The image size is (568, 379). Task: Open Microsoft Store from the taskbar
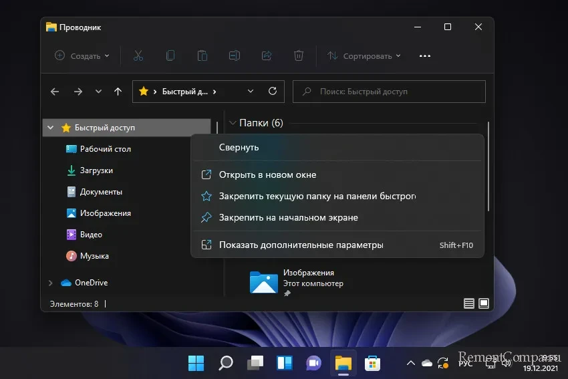coord(372,363)
